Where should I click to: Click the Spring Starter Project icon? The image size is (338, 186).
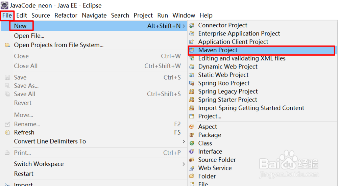(192, 100)
